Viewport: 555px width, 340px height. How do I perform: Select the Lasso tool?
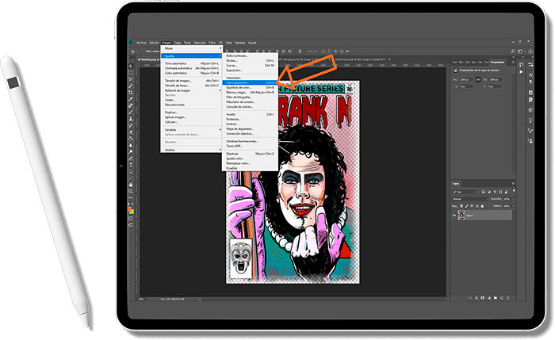click(131, 78)
